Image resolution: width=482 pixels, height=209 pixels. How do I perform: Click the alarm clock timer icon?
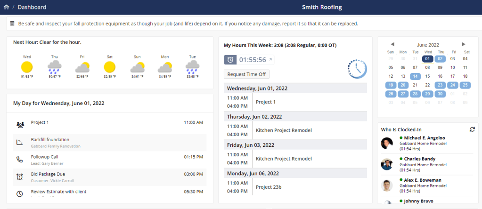(x=230, y=60)
